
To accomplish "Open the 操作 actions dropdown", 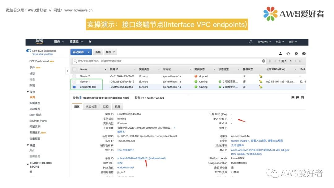I will 110,52.
